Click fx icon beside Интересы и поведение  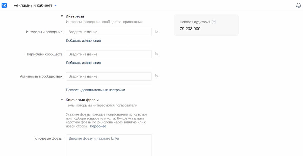coord(157,32)
